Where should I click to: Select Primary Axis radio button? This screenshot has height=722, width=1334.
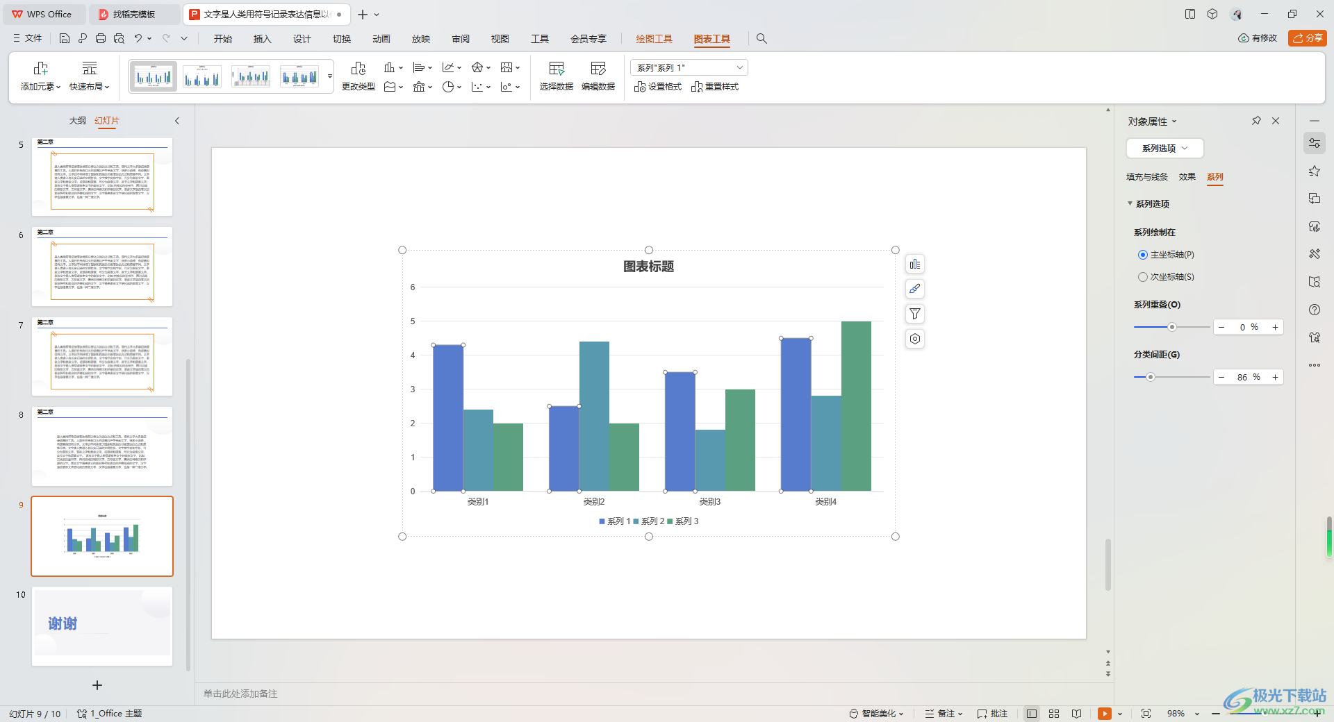[x=1143, y=255]
